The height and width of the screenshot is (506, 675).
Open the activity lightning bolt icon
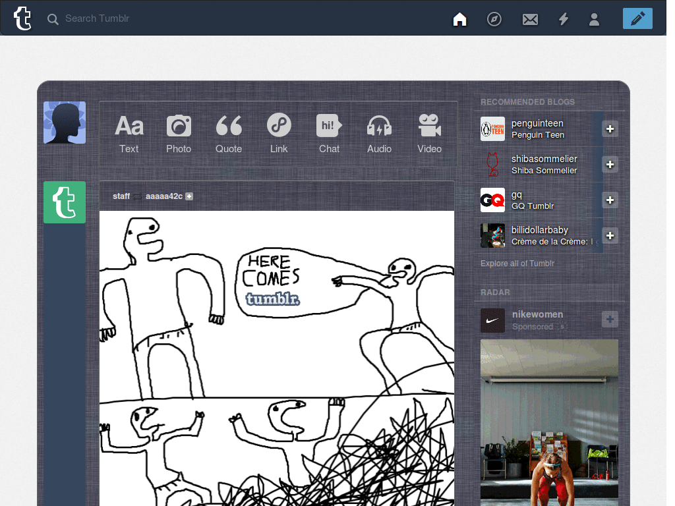coord(563,19)
